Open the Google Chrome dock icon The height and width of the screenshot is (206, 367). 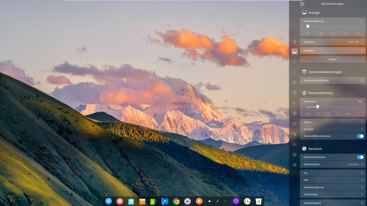pyautogui.click(x=176, y=201)
